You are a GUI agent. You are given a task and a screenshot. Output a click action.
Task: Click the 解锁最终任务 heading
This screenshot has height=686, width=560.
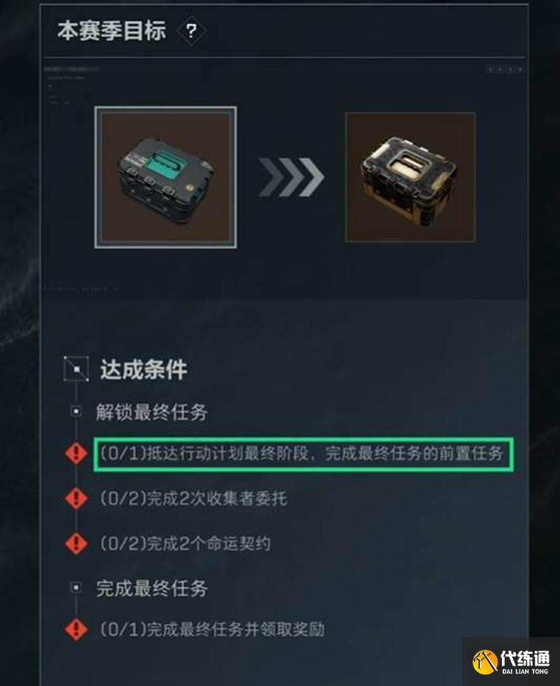click(x=151, y=412)
